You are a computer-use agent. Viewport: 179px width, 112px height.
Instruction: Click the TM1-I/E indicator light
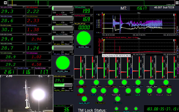tap(94, 91)
